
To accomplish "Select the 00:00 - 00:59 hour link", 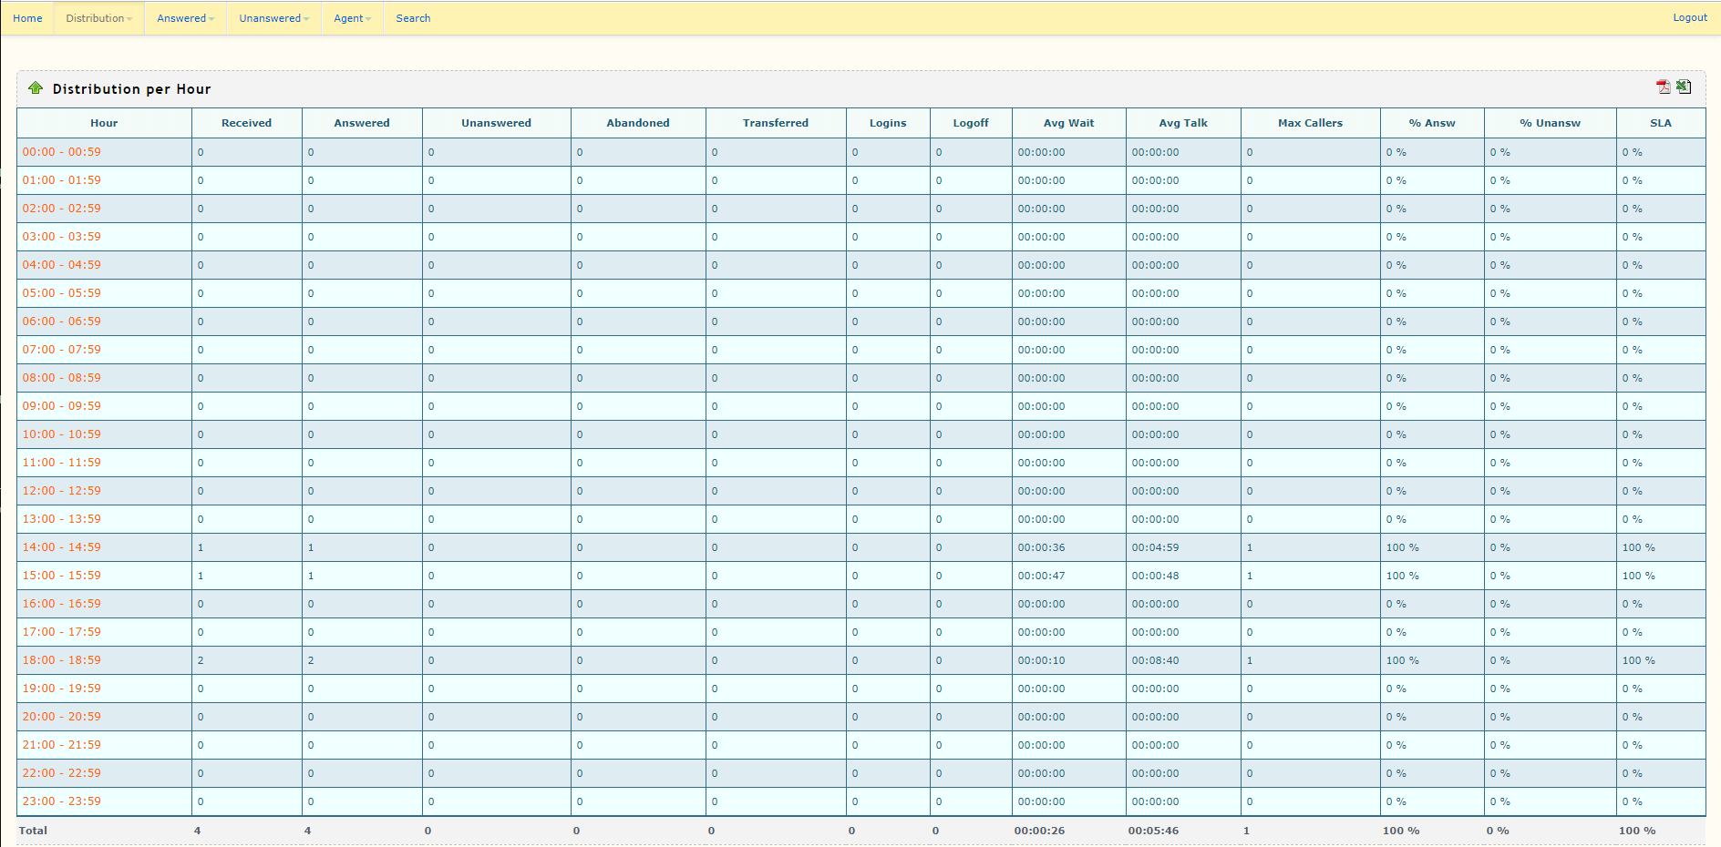I will 62,152.
